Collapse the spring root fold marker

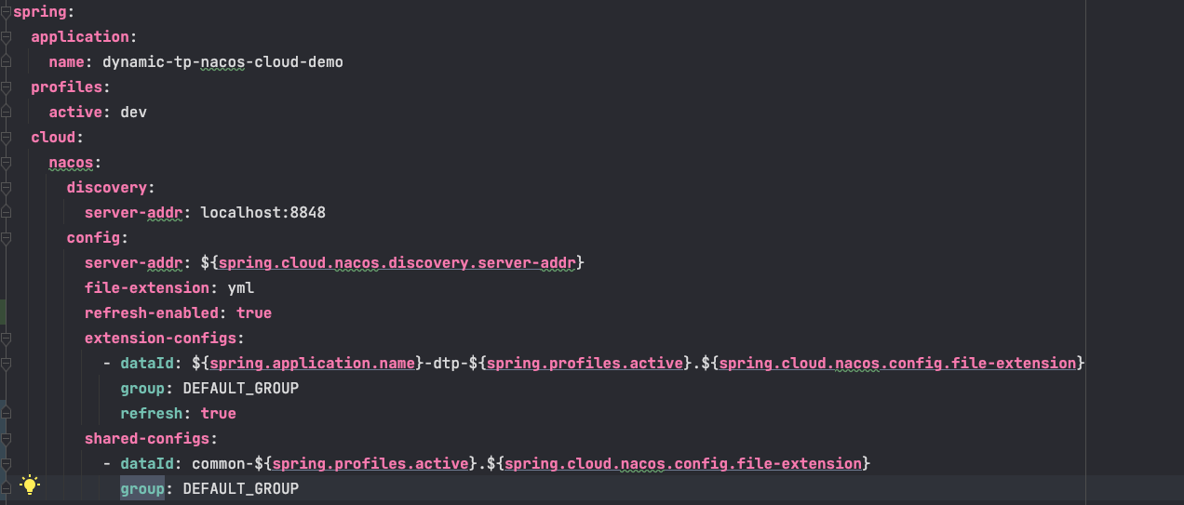5,11
